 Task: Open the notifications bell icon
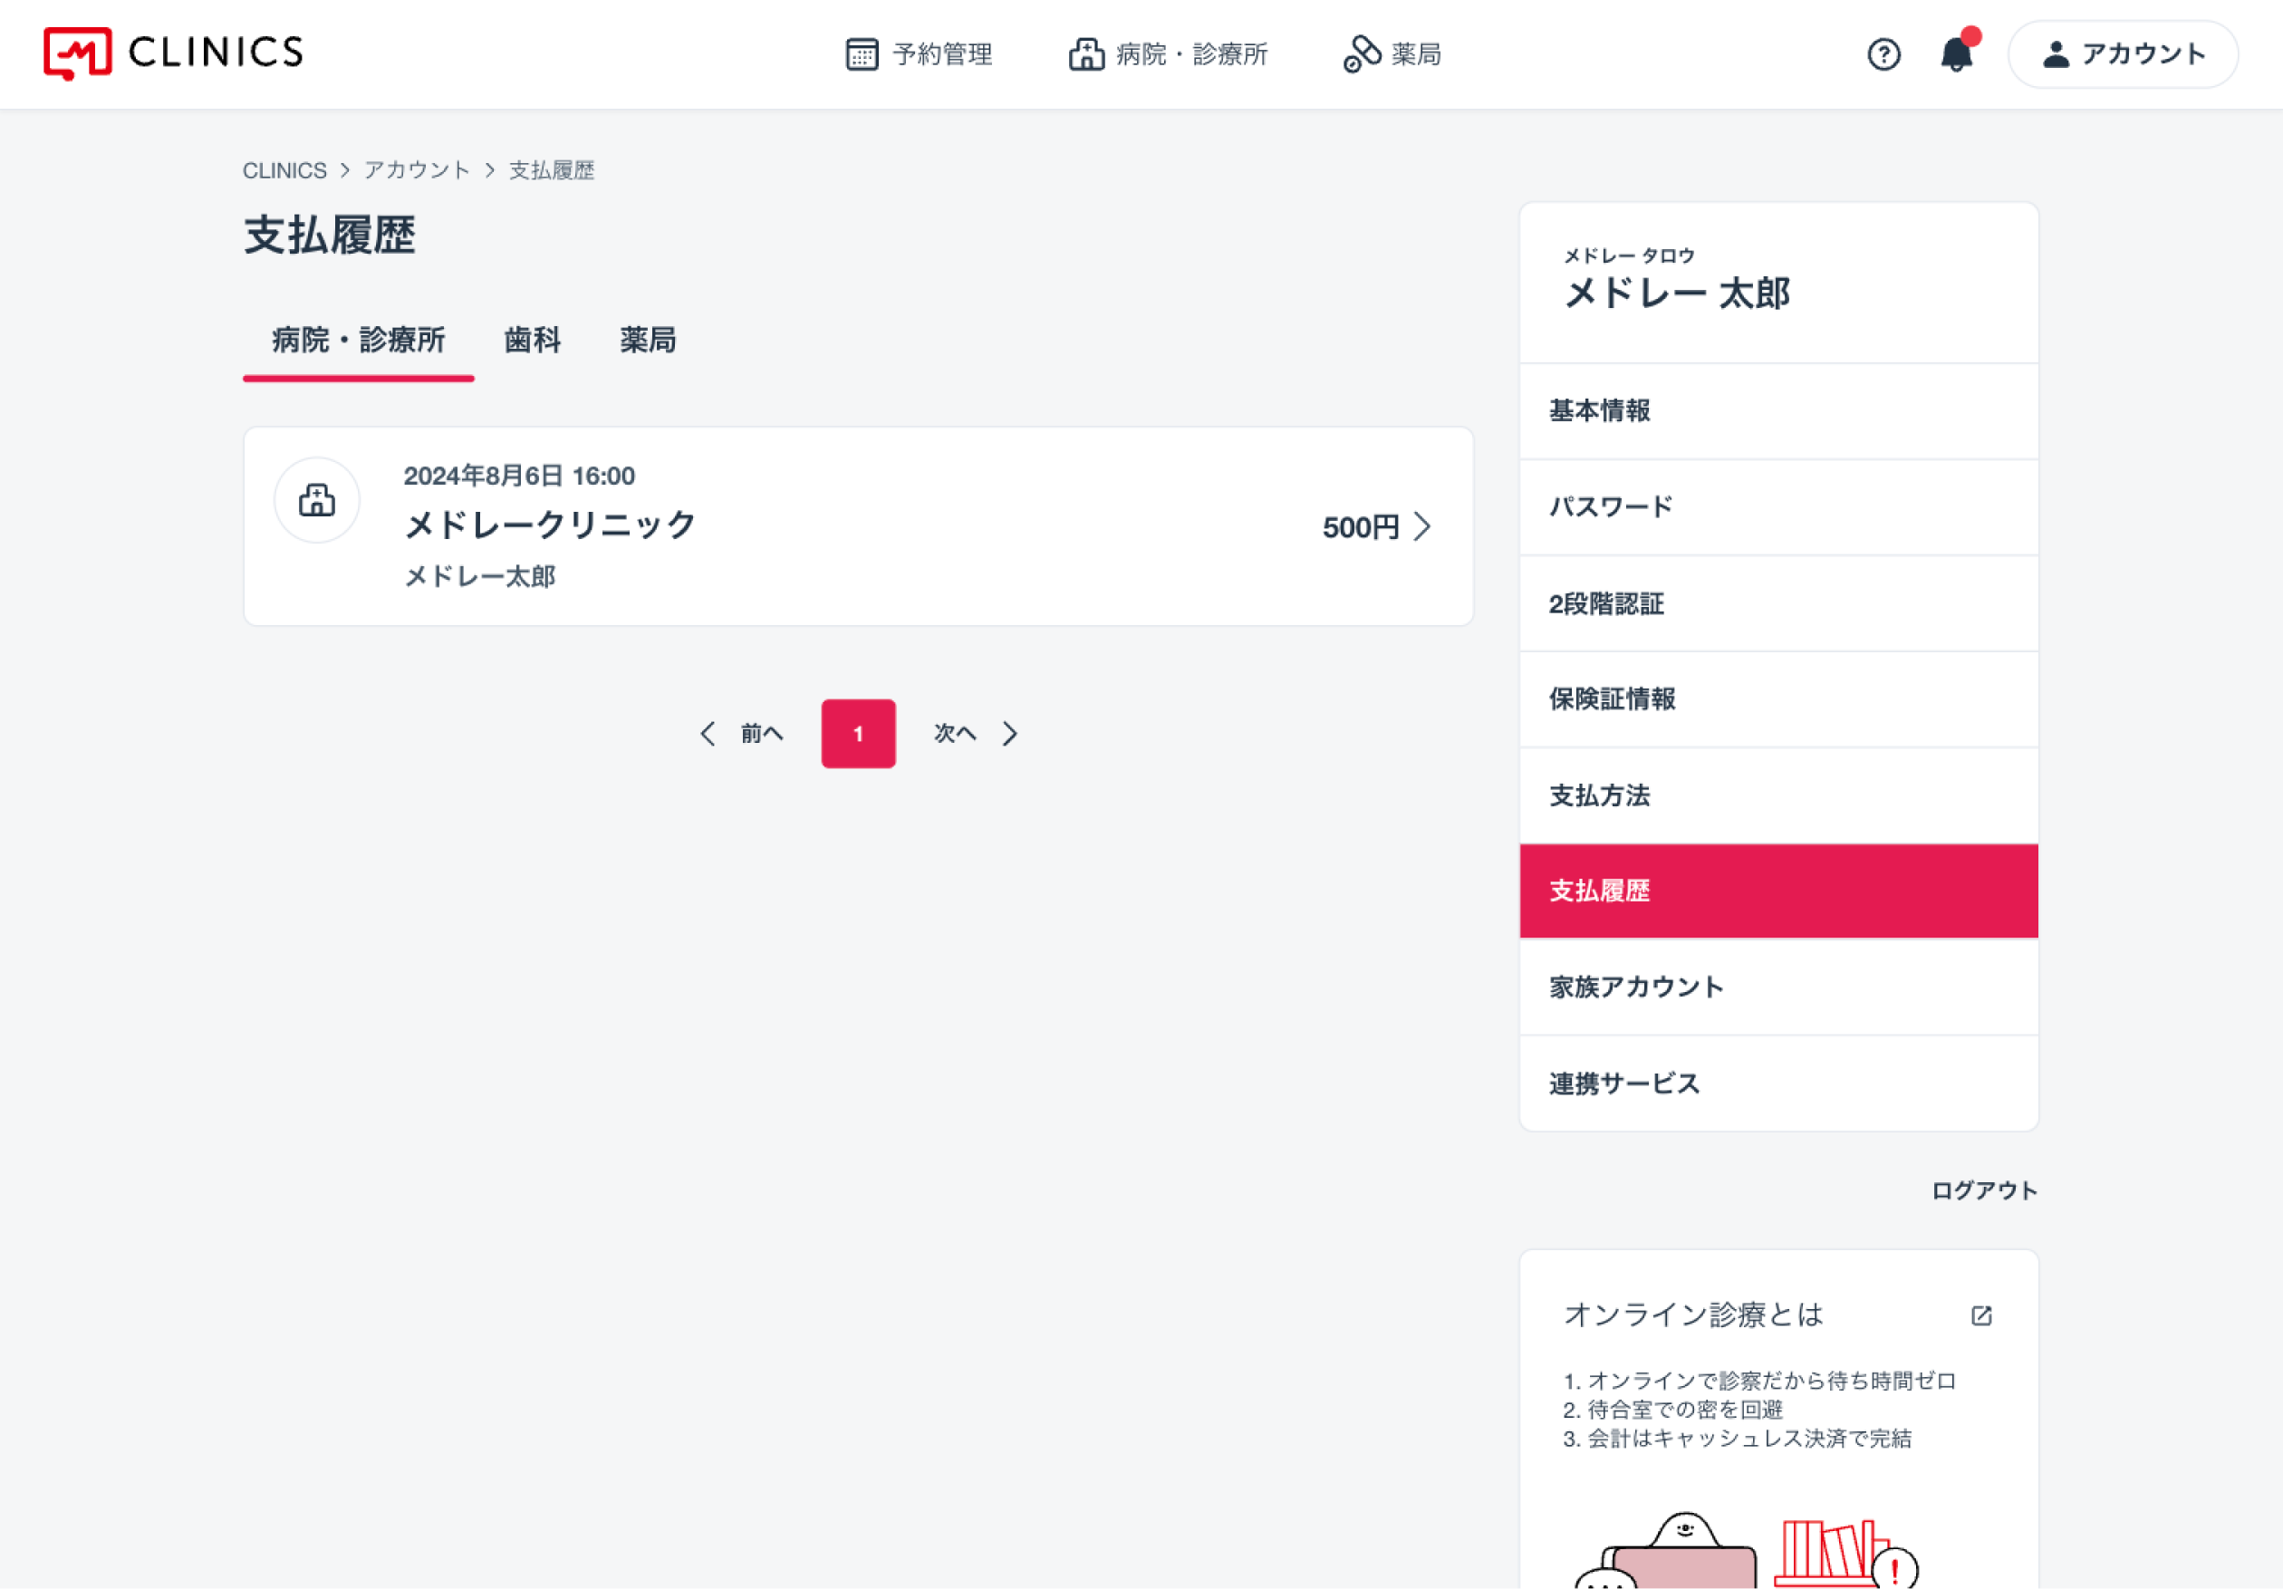tap(1956, 53)
